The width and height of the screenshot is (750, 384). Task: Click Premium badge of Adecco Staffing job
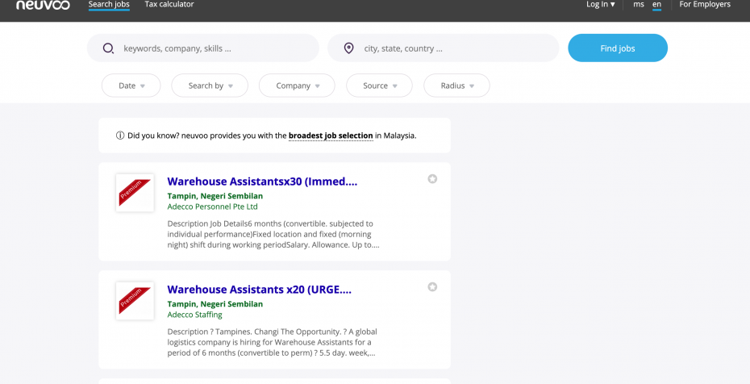pos(135,301)
